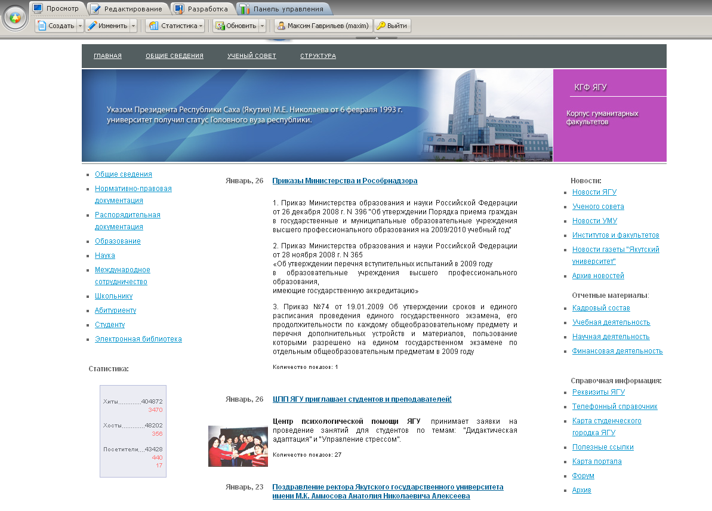Viewport: 712px width, 511px height.
Task: Open the Телефонный справочник link
Action: pos(615,407)
